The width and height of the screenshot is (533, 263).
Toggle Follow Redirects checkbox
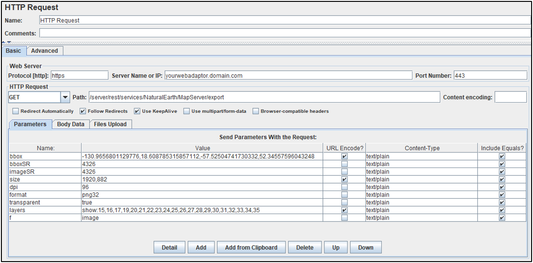coord(82,111)
